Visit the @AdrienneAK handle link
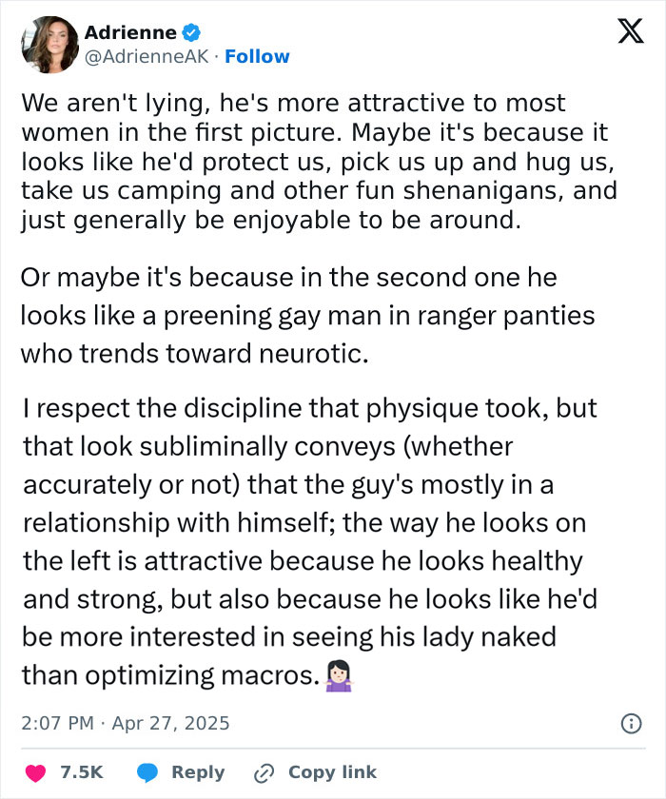 (x=146, y=57)
